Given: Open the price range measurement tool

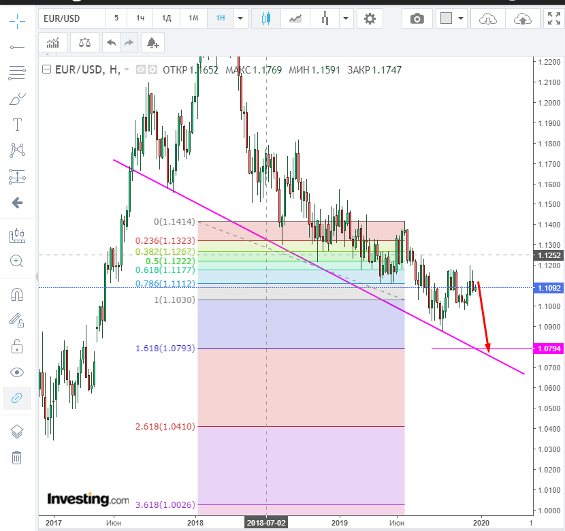Looking at the screenshot, I should pos(17,177).
